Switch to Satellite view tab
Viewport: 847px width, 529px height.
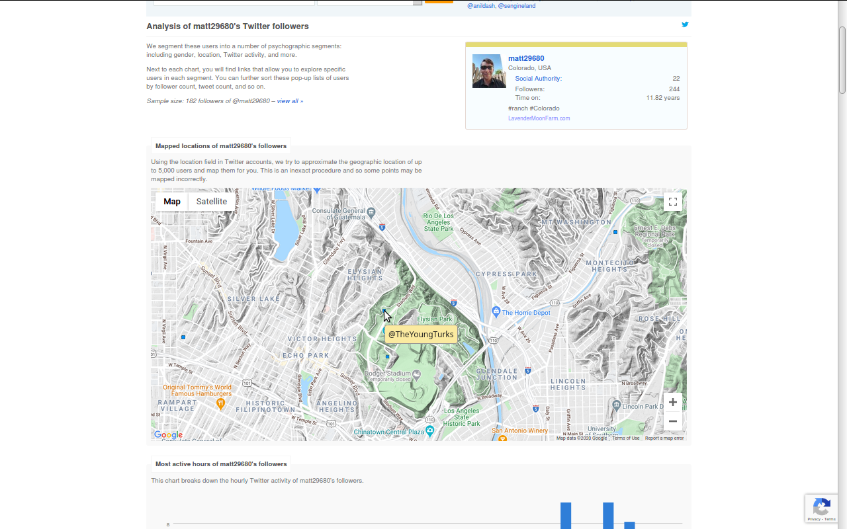[x=212, y=202]
